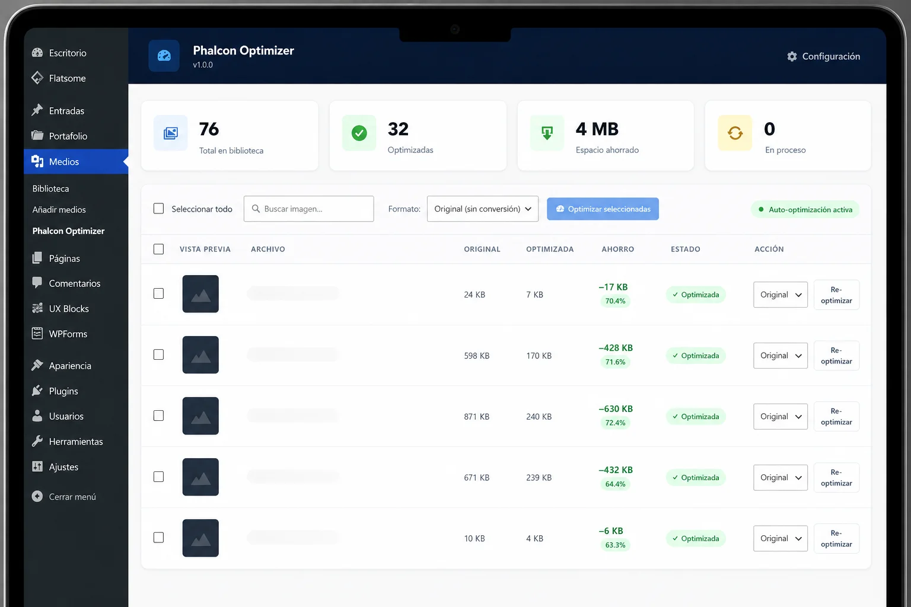Click the Optimizadas green checkmark icon
Image resolution: width=911 pixels, height=607 pixels.
359,133
